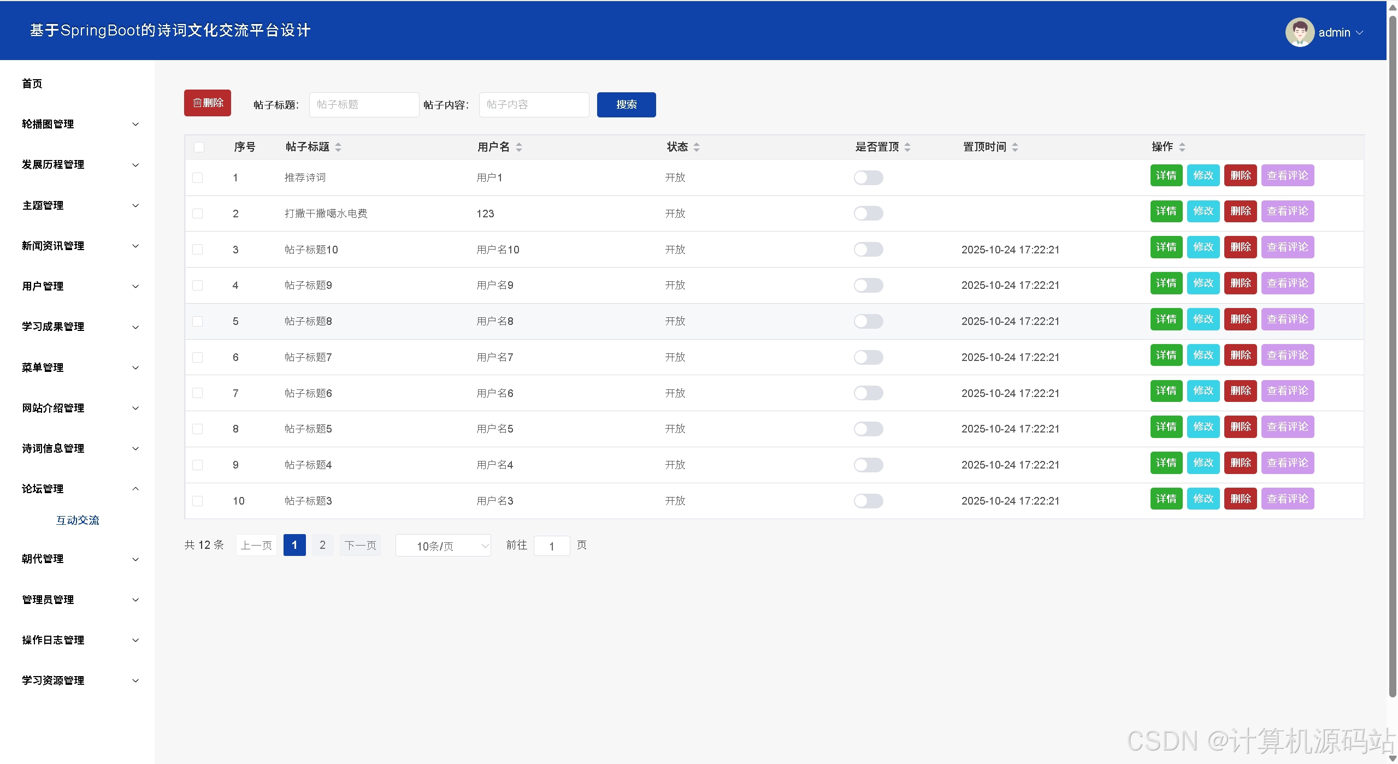1398x764 pixels.
Task: Click the admin avatar picture
Action: [x=1300, y=32]
